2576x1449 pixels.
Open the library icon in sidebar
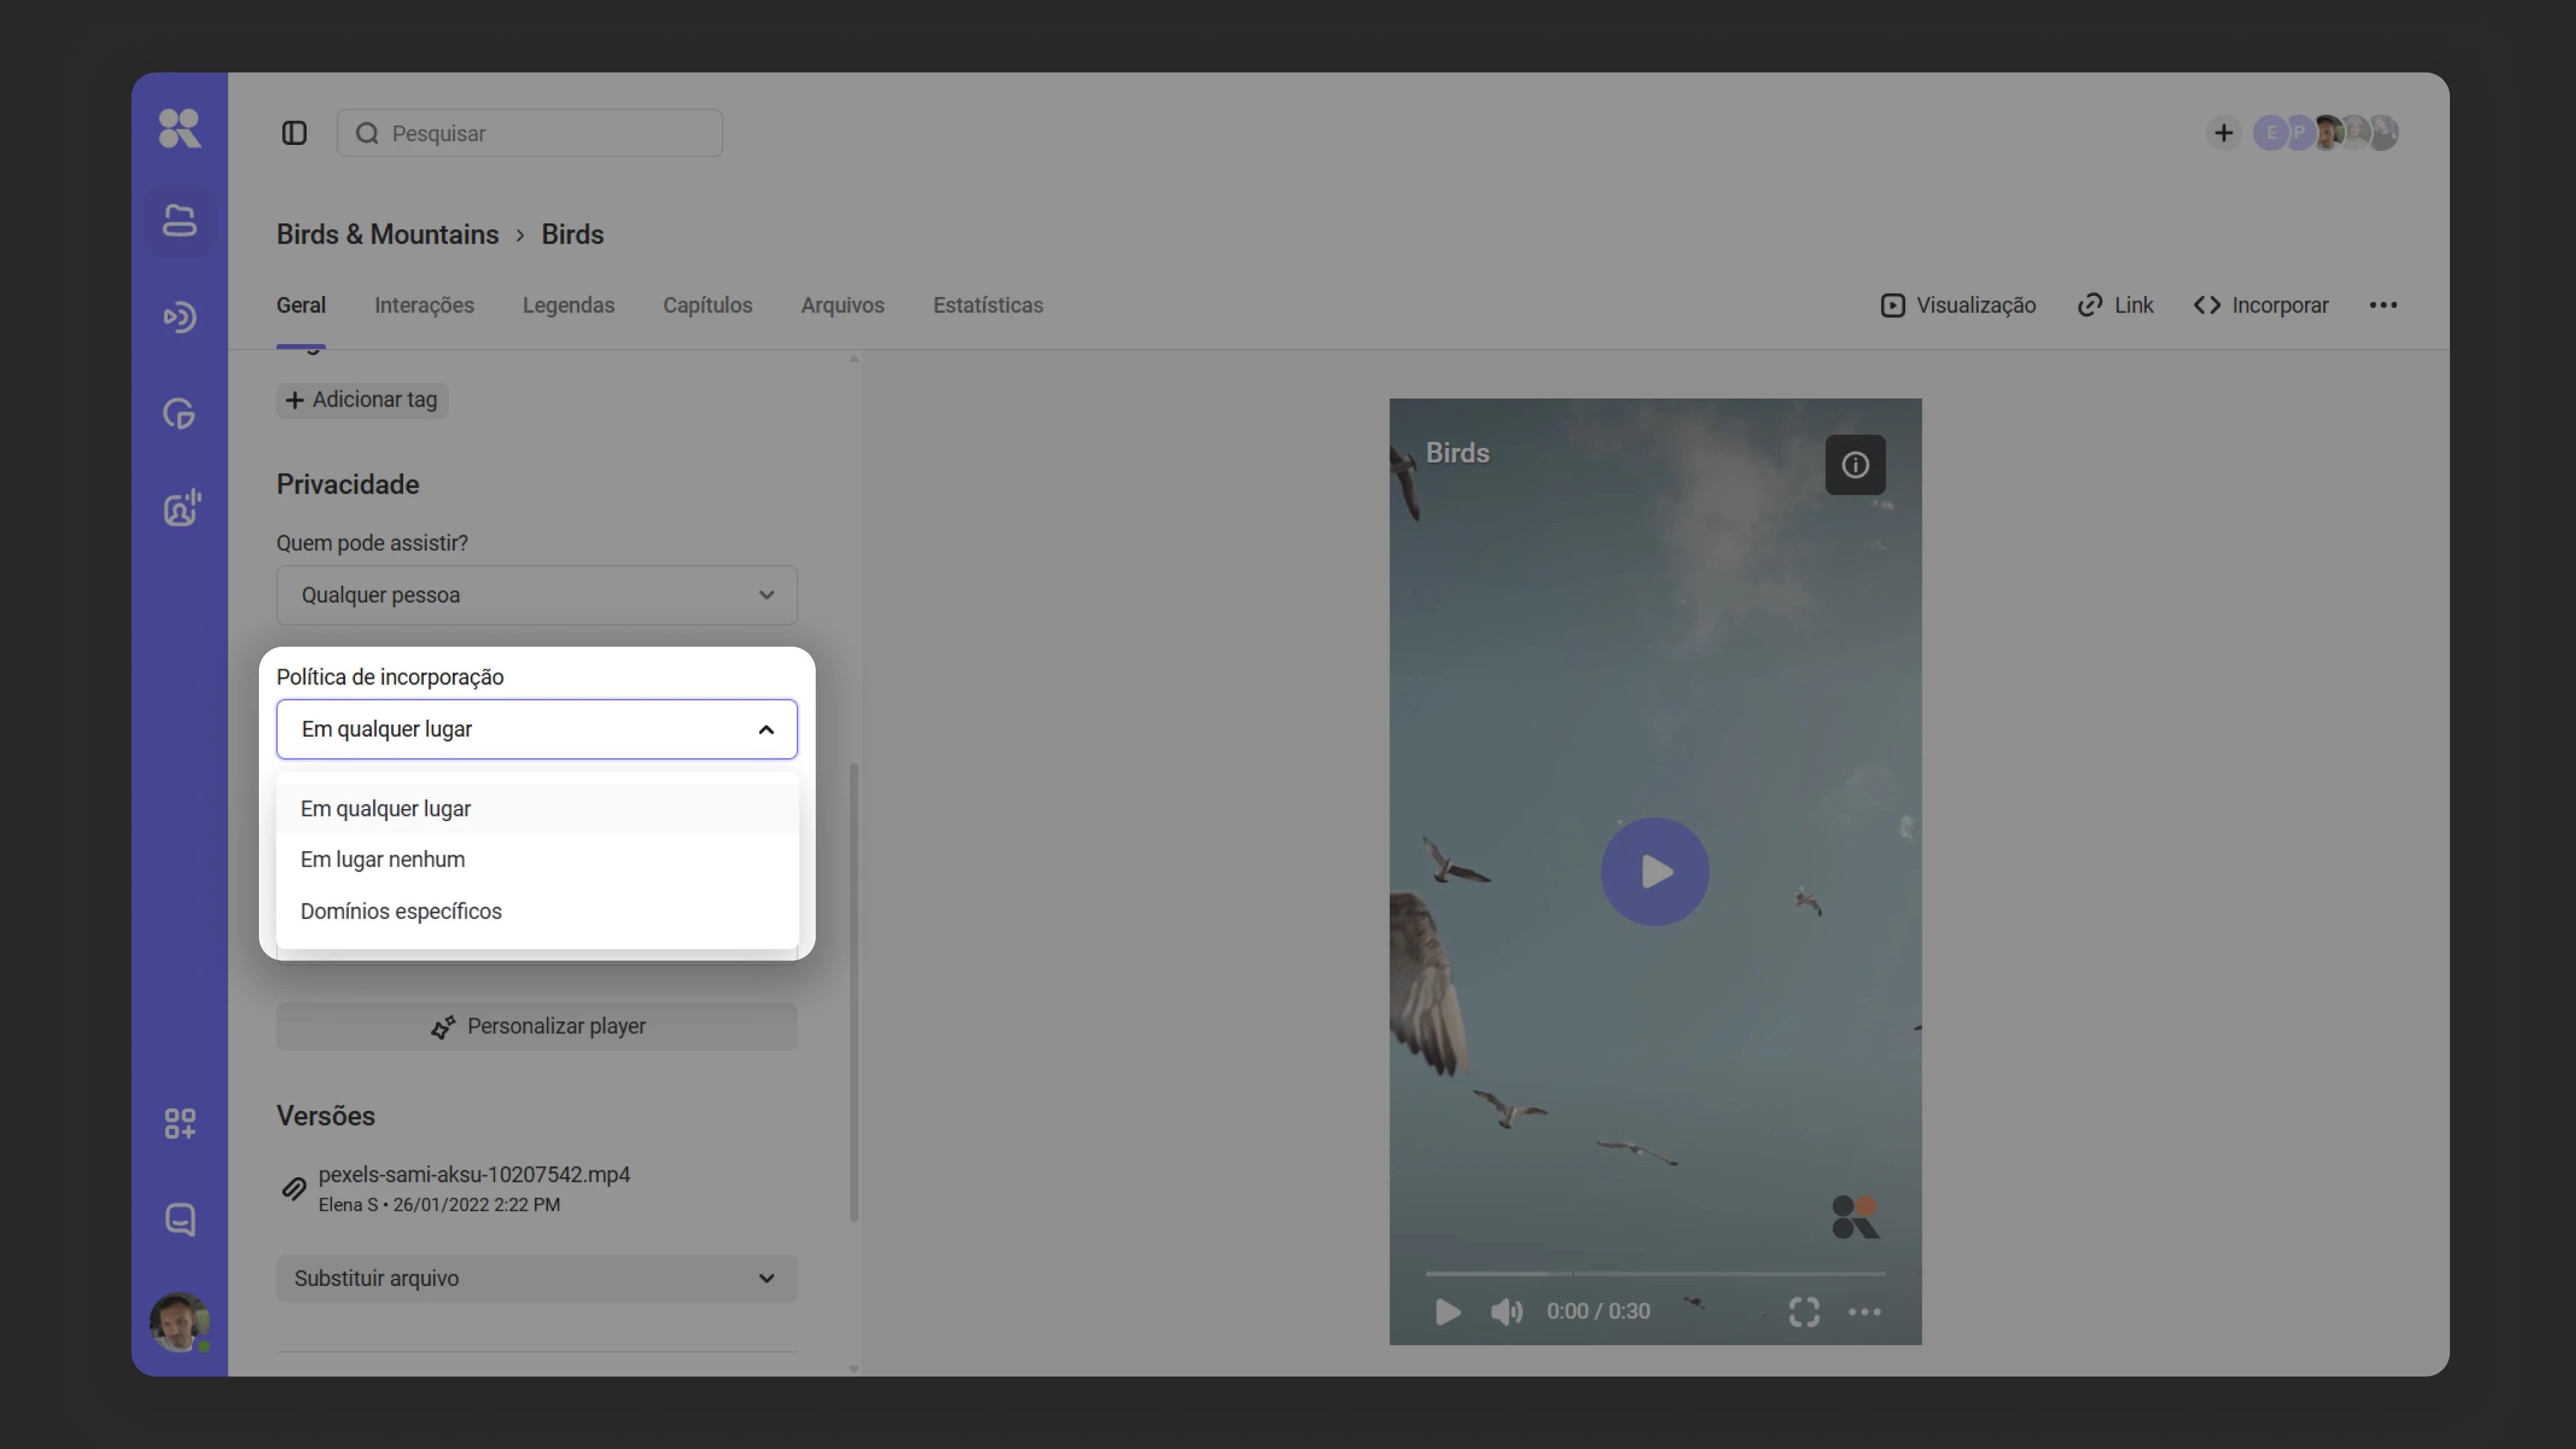[180, 220]
